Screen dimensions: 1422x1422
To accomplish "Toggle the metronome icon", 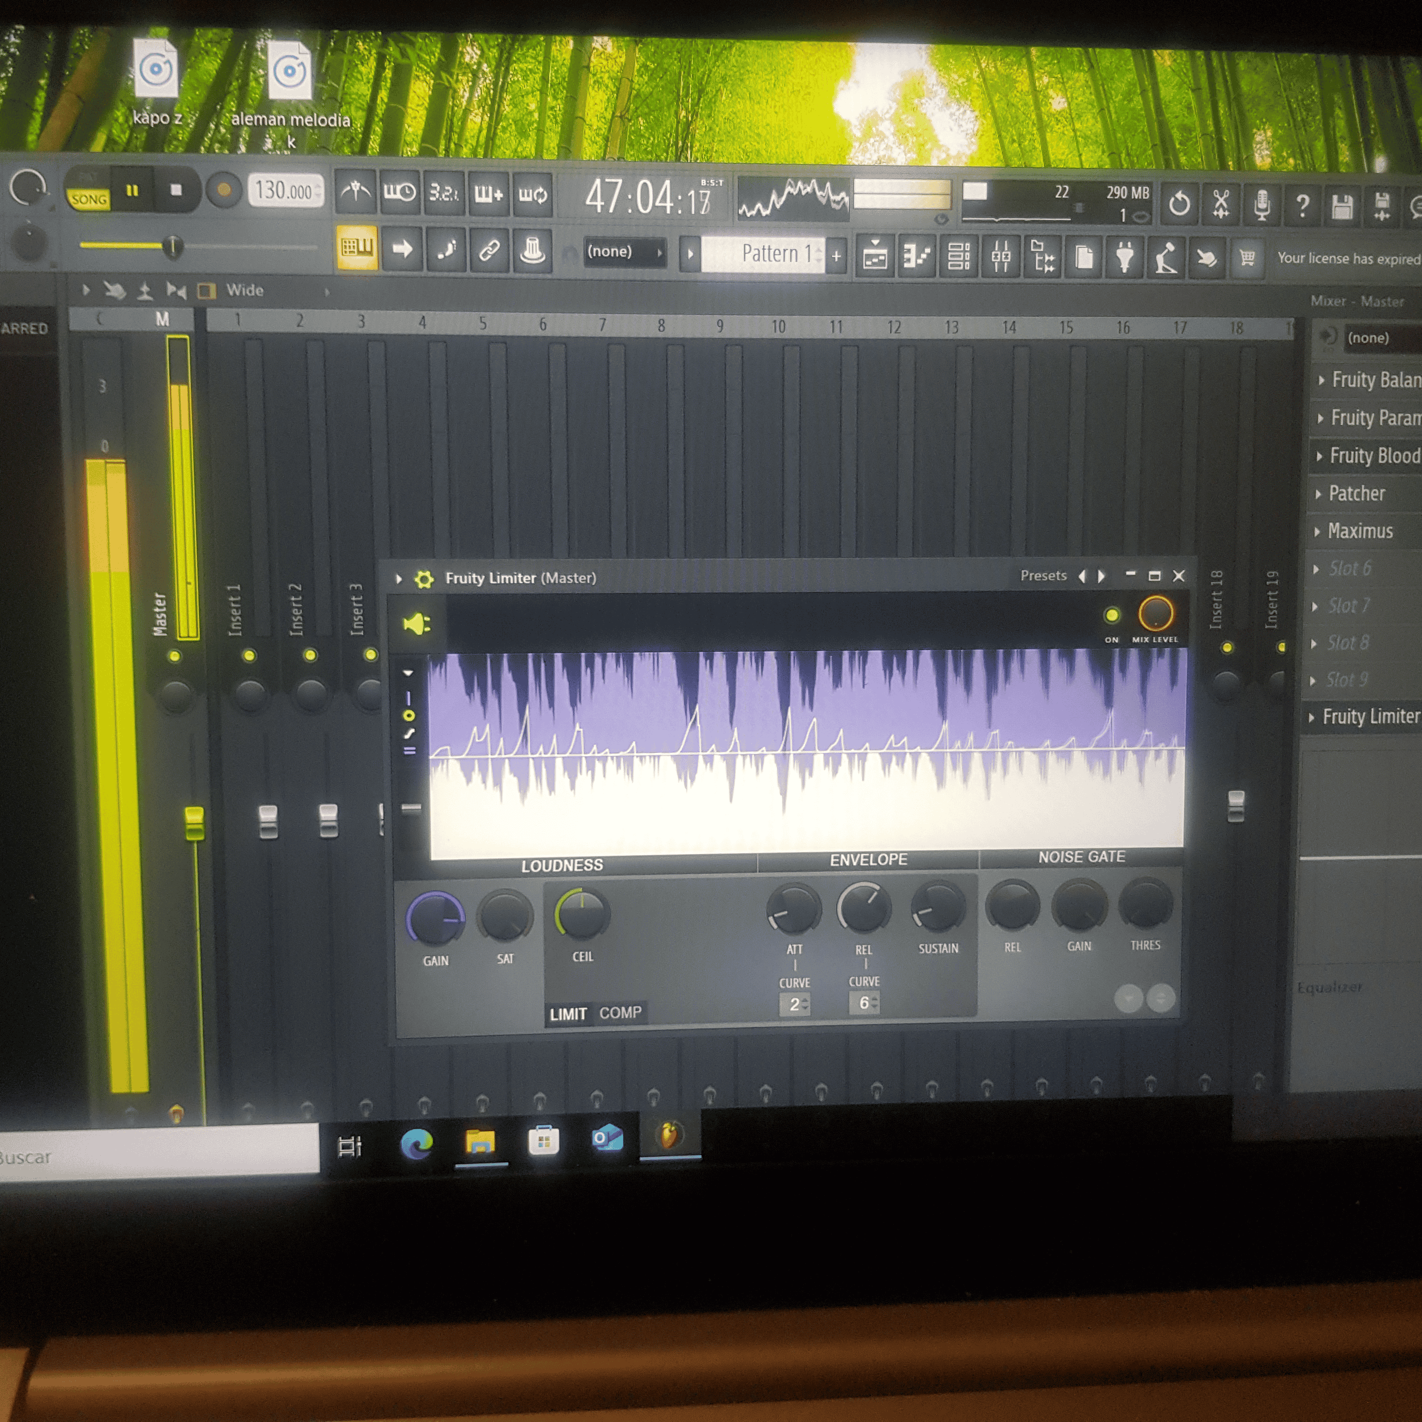I will (356, 192).
